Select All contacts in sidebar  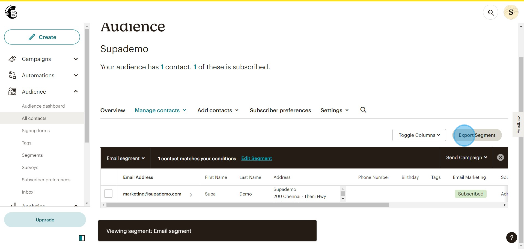pos(42,118)
